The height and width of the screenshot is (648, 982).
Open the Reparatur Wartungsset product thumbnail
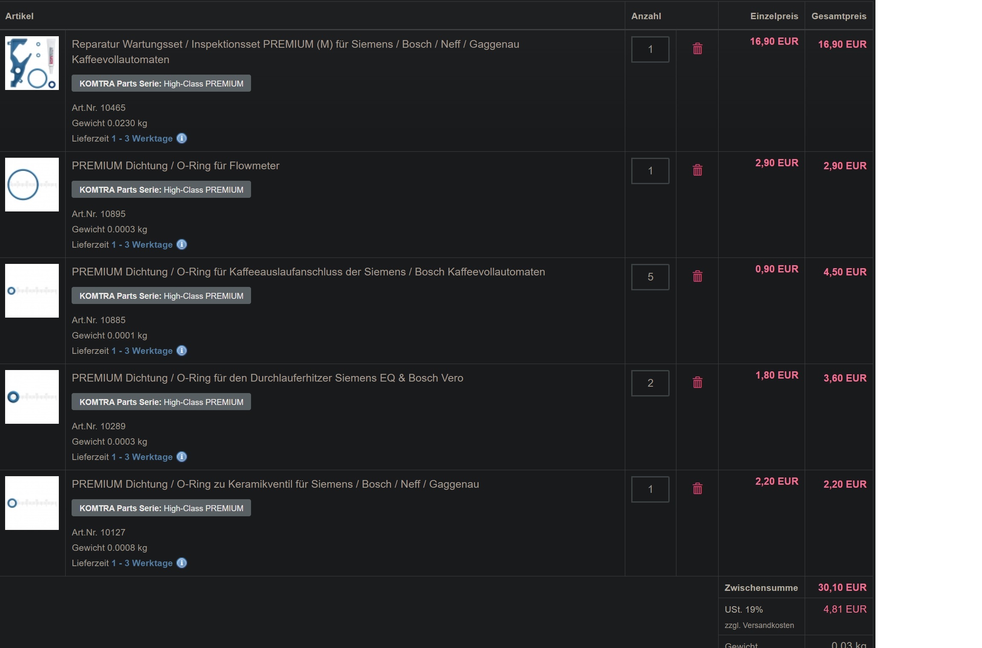32,63
